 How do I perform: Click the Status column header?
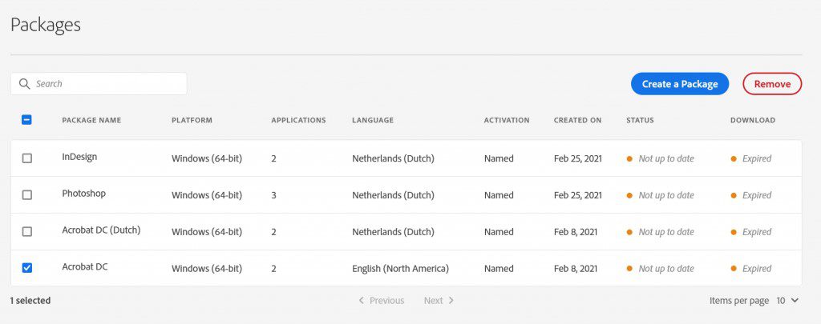(640, 121)
